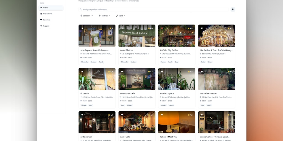The height and width of the screenshot is (141, 283).
Task: Open Asahi Matcha title link
Action: click(x=127, y=50)
